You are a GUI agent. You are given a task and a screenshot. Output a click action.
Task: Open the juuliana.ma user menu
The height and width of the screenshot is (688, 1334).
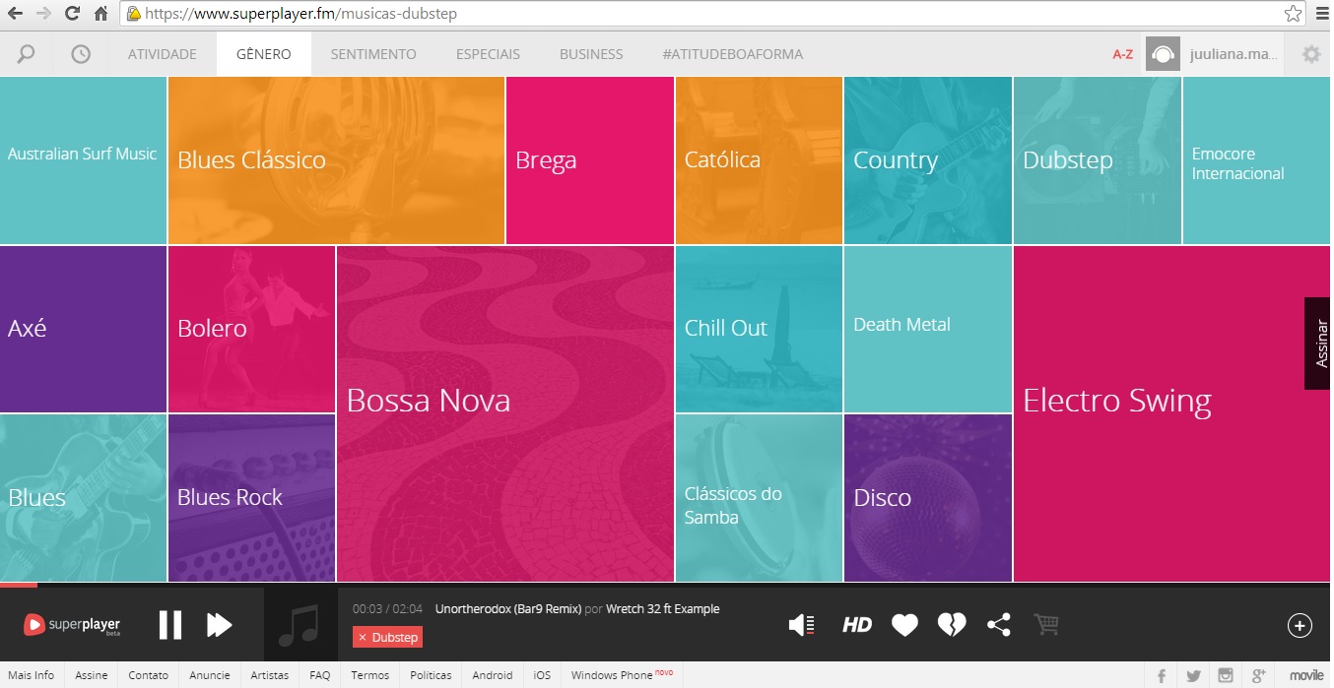tap(1233, 54)
